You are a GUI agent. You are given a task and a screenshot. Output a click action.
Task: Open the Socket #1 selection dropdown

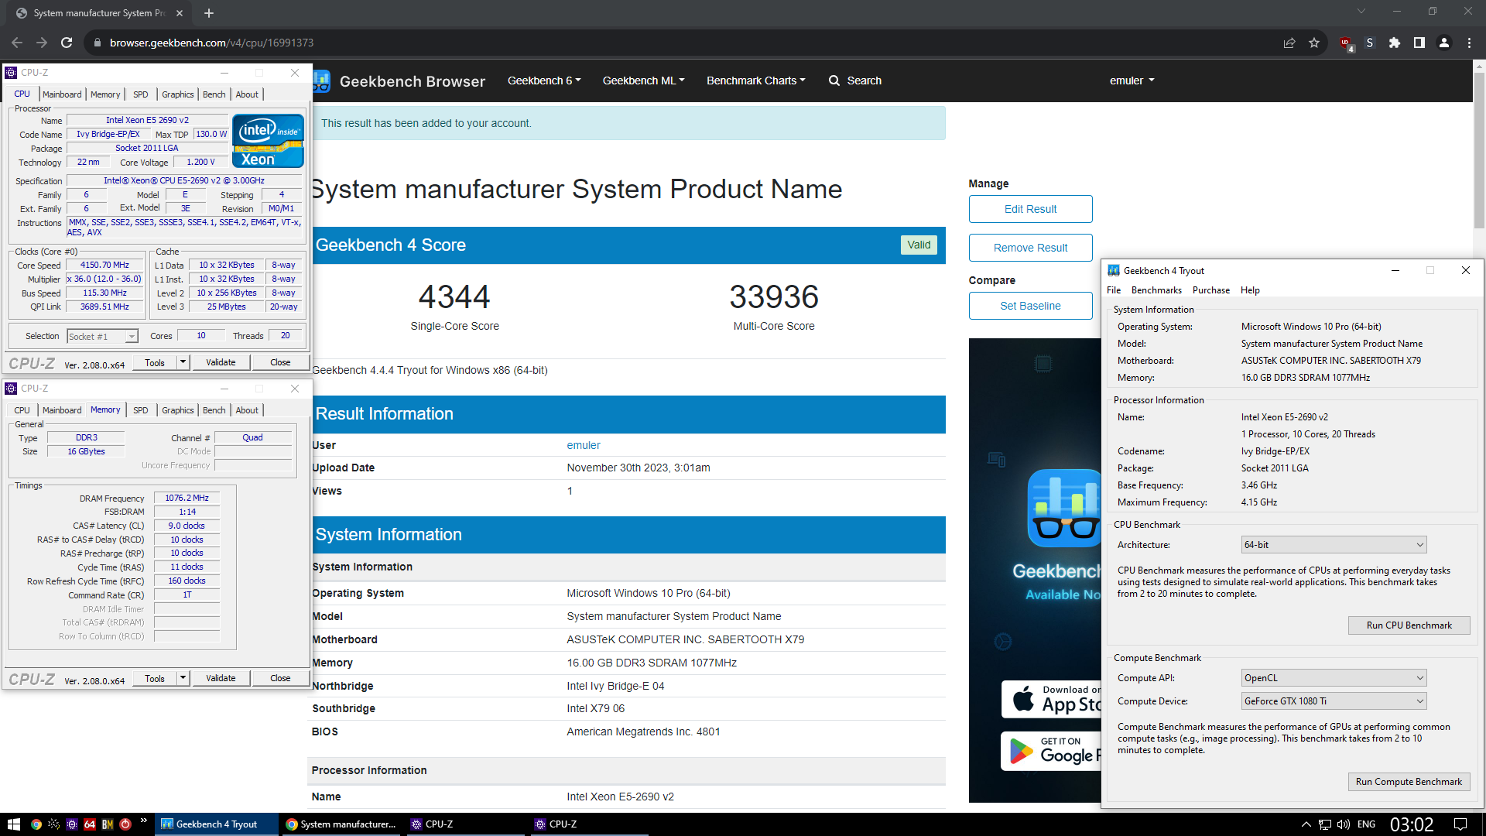point(102,336)
